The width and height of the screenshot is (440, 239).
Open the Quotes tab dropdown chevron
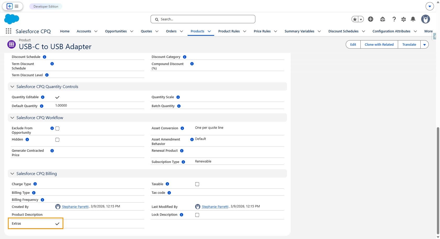click(x=157, y=31)
